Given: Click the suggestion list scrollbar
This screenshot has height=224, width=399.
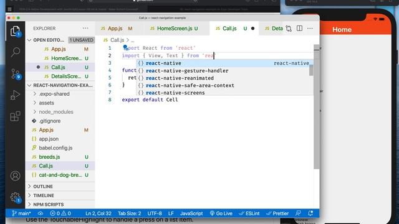Looking at the screenshot, I should click(311, 70).
